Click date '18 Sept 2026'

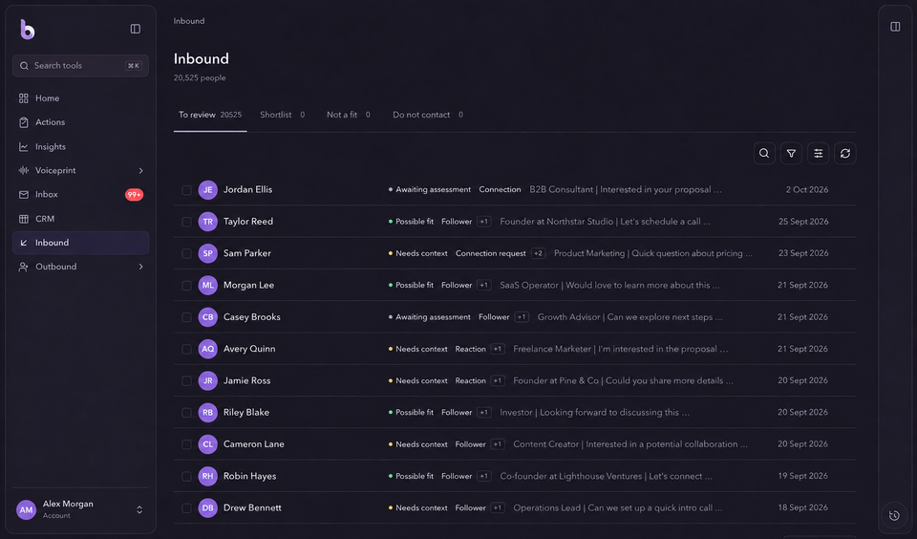tap(802, 508)
